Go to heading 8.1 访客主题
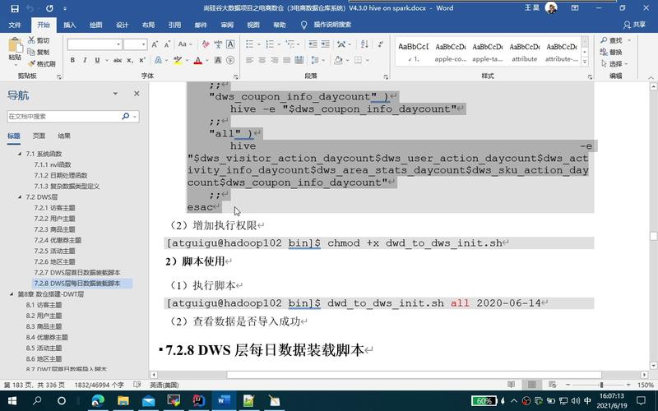Image resolution: width=658 pixels, height=411 pixels. [44, 305]
